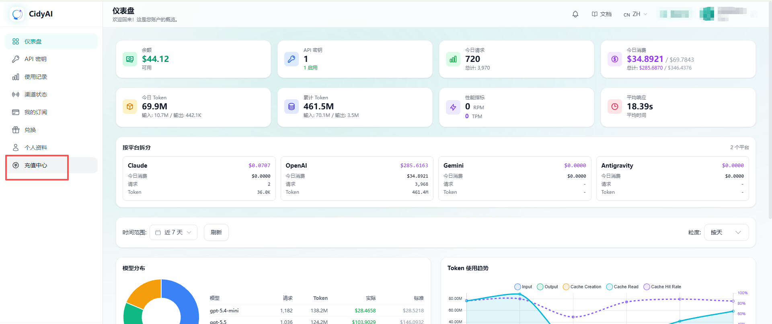Screen dimensions: 772x324
Task: Click the gpt-5.4-mini model row name
Action: pyautogui.click(x=224, y=311)
